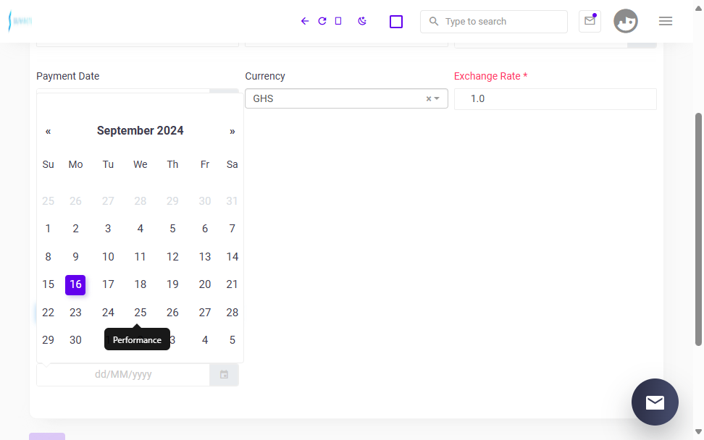Pick September 12 in calendar
This screenshot has width=704, height=440.
(172, 257)
